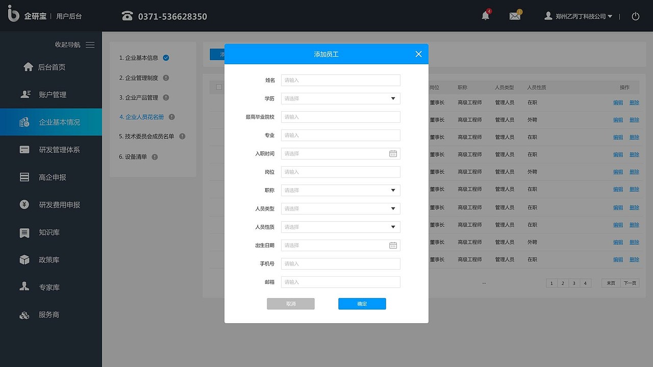Expand the 职称 dropdown

coord(340,190)
